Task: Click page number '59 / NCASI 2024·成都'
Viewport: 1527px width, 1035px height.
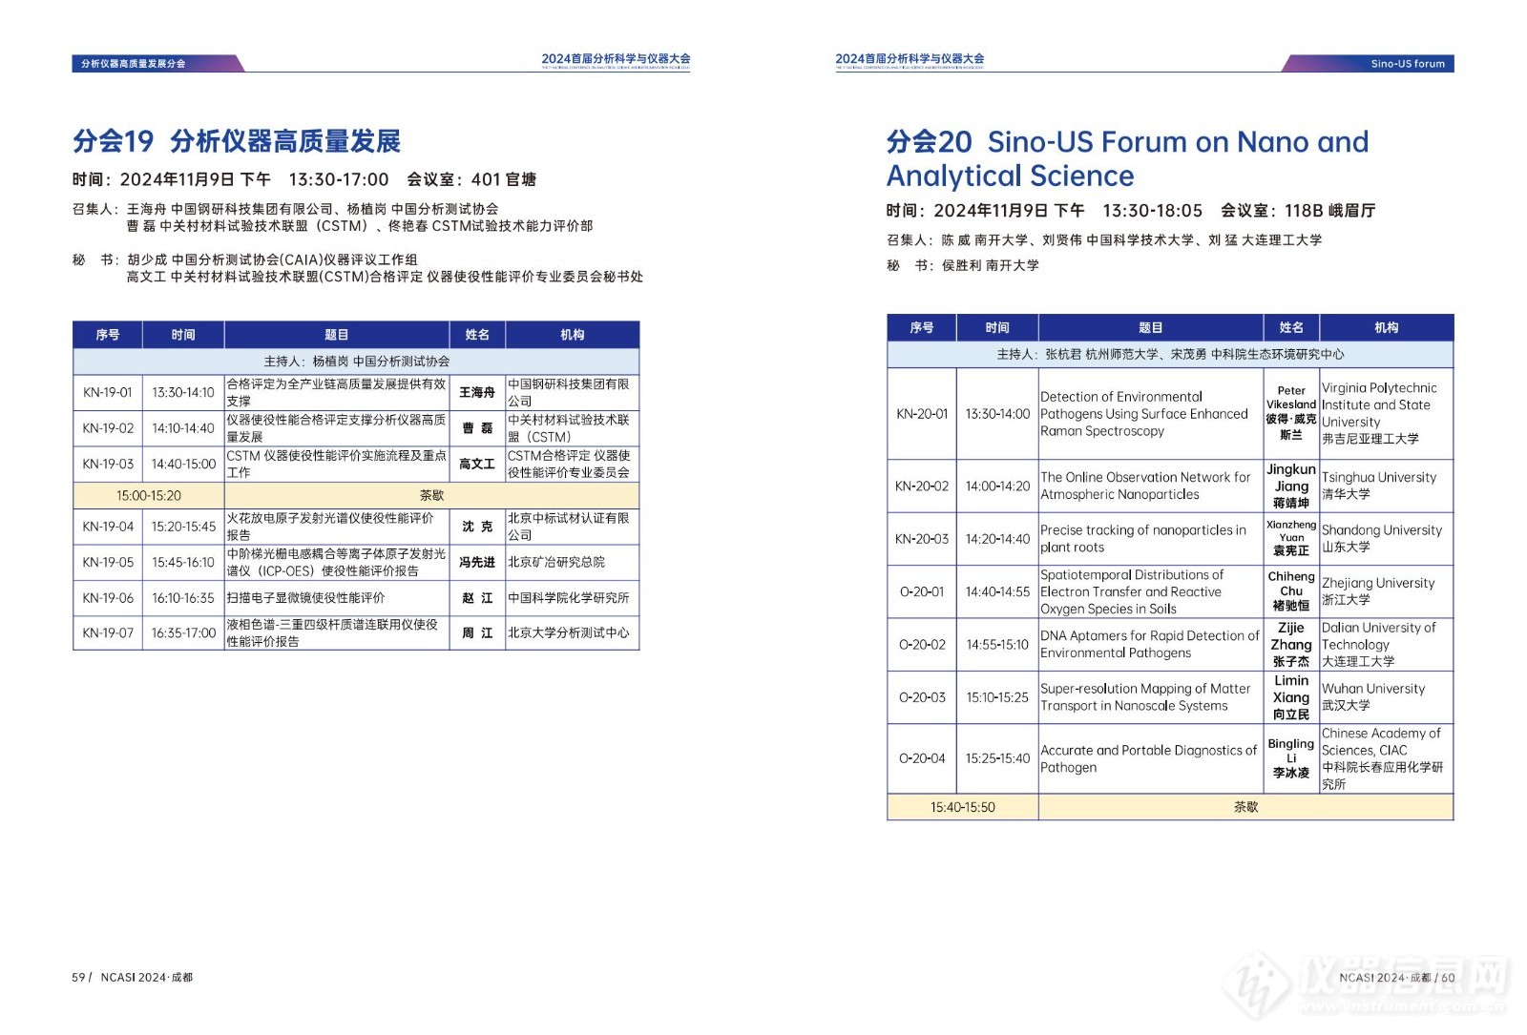Action: (133, 978)
